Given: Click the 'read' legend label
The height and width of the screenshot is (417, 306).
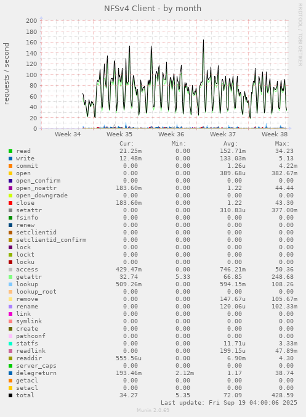Looking at the screenshot, I should point(23,151).
